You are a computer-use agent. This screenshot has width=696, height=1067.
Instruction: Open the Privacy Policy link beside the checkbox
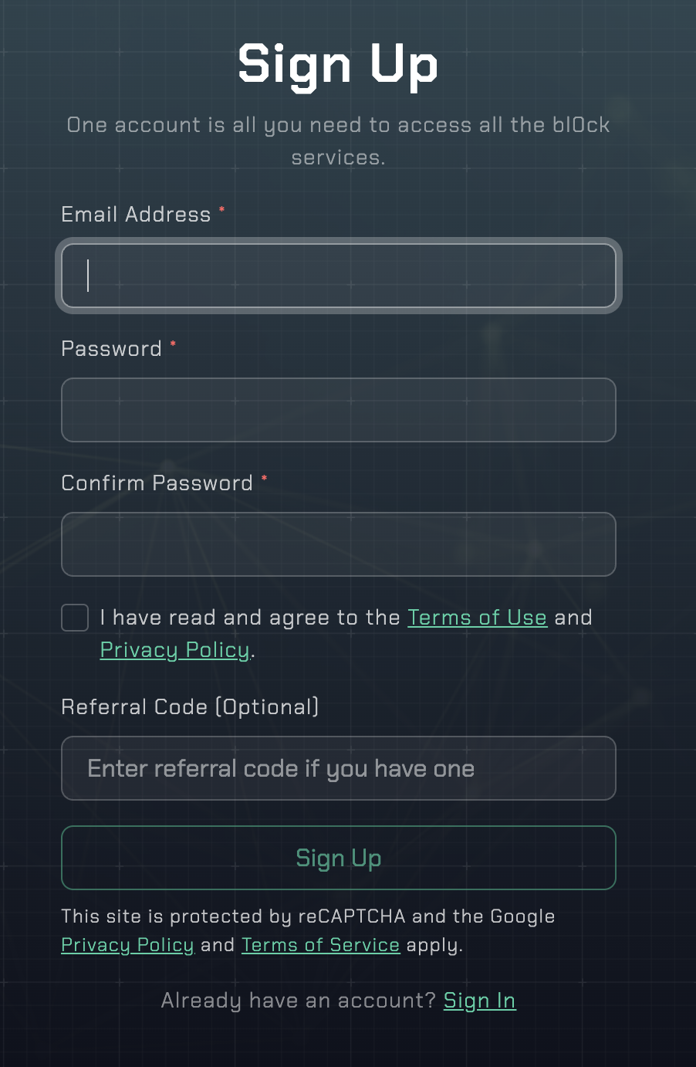175,650
